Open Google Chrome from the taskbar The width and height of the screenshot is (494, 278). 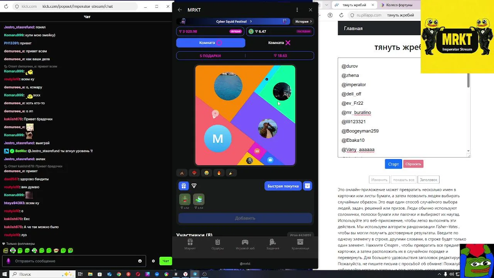[119, 274]
